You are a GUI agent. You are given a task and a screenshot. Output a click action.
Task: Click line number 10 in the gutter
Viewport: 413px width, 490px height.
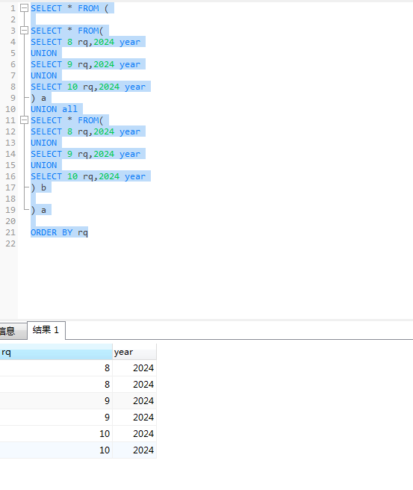[x=10, y=109]
